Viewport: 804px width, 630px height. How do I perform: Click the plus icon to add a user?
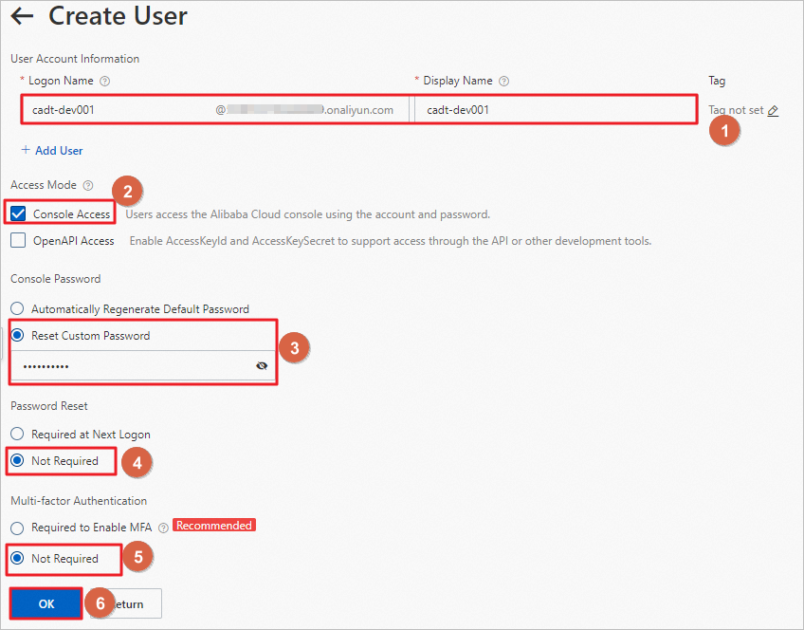[26, 150]
